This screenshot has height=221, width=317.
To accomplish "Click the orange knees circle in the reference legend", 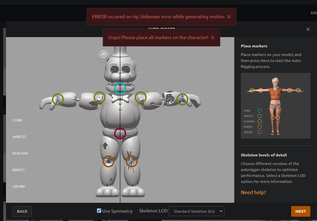I will click(x=259, y=127).
